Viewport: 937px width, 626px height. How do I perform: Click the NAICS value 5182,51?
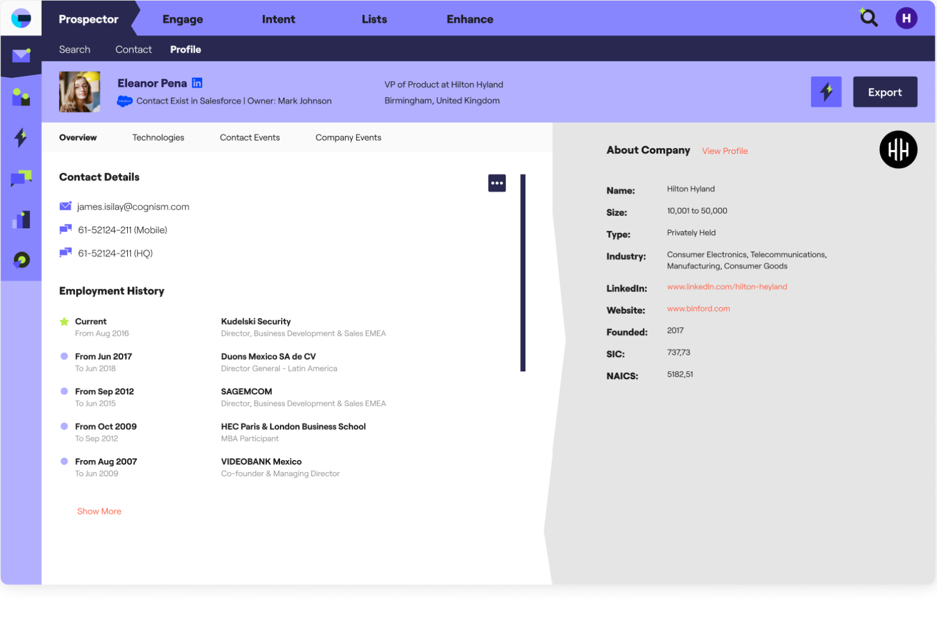click(680, 374)
